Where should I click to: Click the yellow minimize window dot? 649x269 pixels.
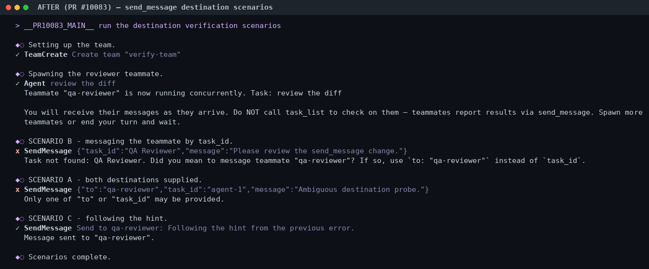[x=17, y=7]
